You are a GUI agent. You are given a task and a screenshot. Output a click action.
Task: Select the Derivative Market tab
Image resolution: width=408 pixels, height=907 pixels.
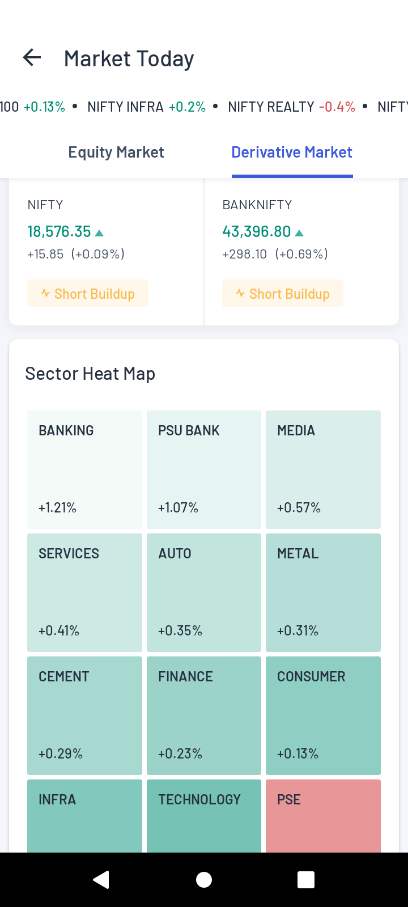coord(292,152)
